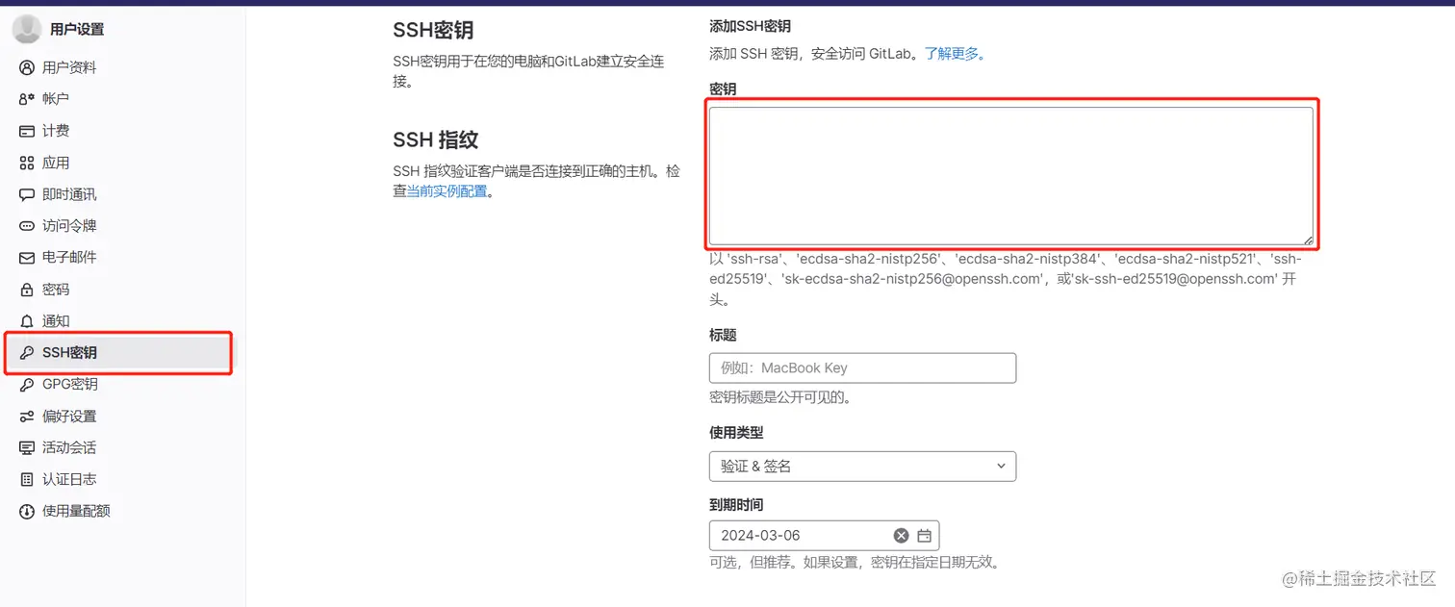Open the 当前实例配置 link
The width and height of the screenshot is (1455, 607).
click(447, 190)
